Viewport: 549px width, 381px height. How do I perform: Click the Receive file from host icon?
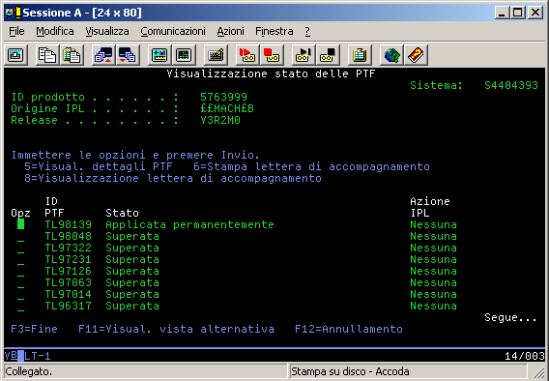[128, 55]
